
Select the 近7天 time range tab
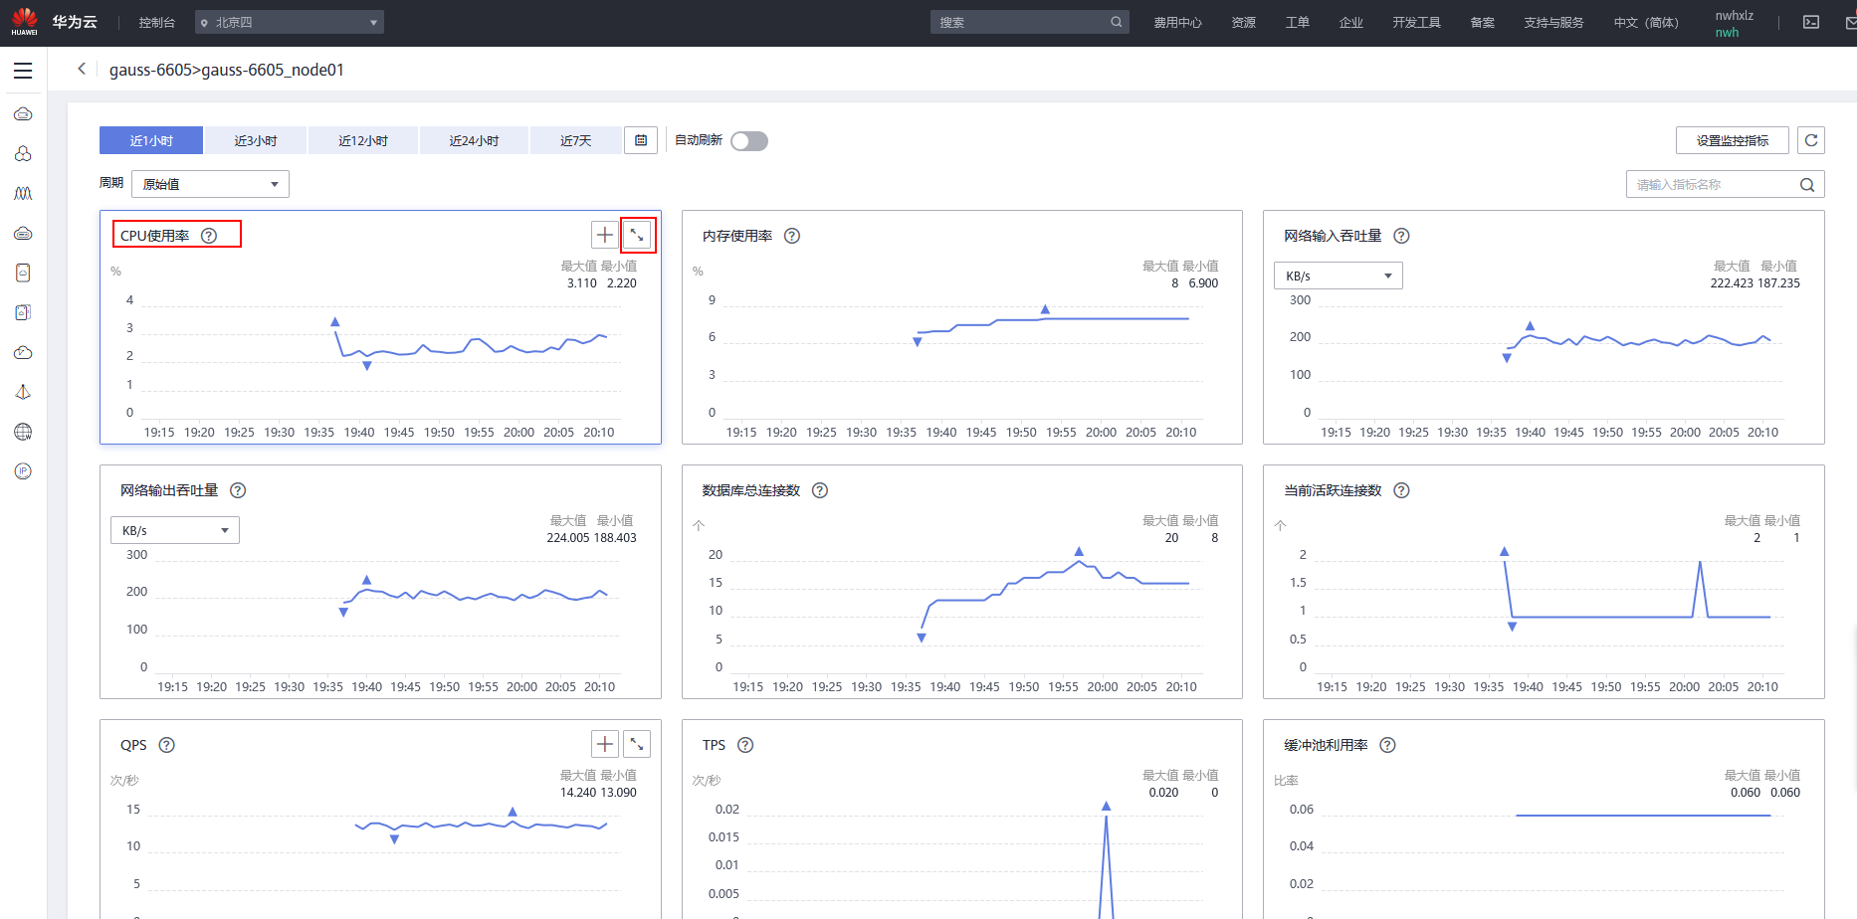(x=575, y=140)
